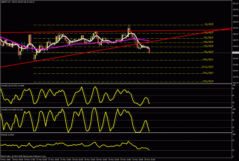Screen dimensions: 239x161
Task: Select the 138.2 Fibonacci extension label
Action: click(x=208, y=73)
